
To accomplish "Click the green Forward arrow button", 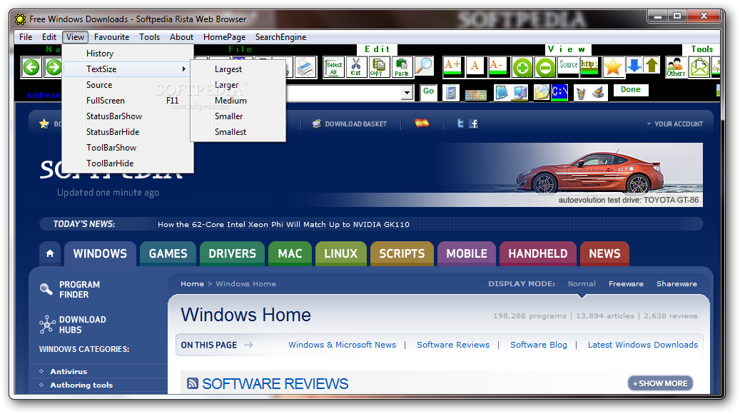I will click(54, 67).
